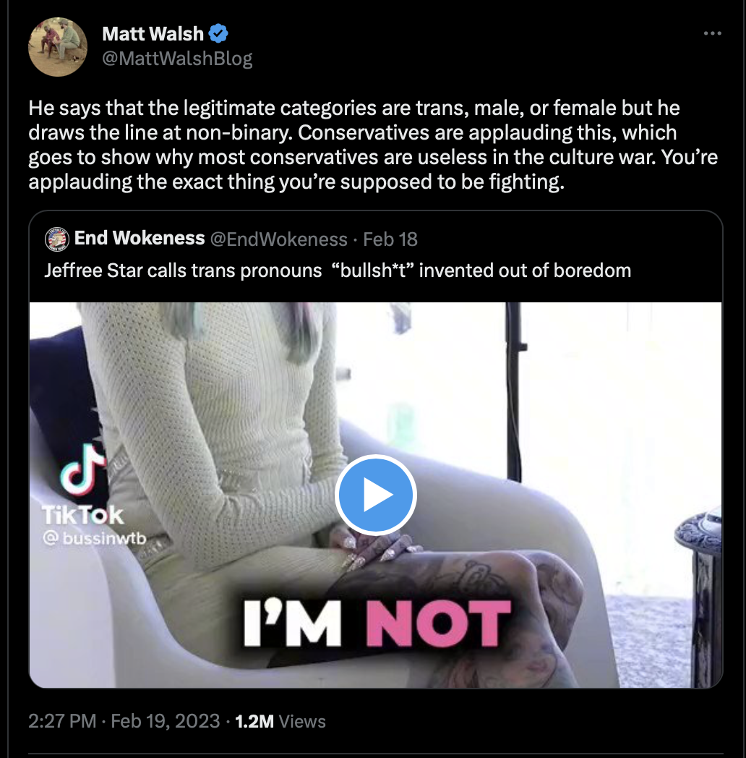Click the white I'M caption word
This screenshot has width=746, height=758.
[292, 623]
